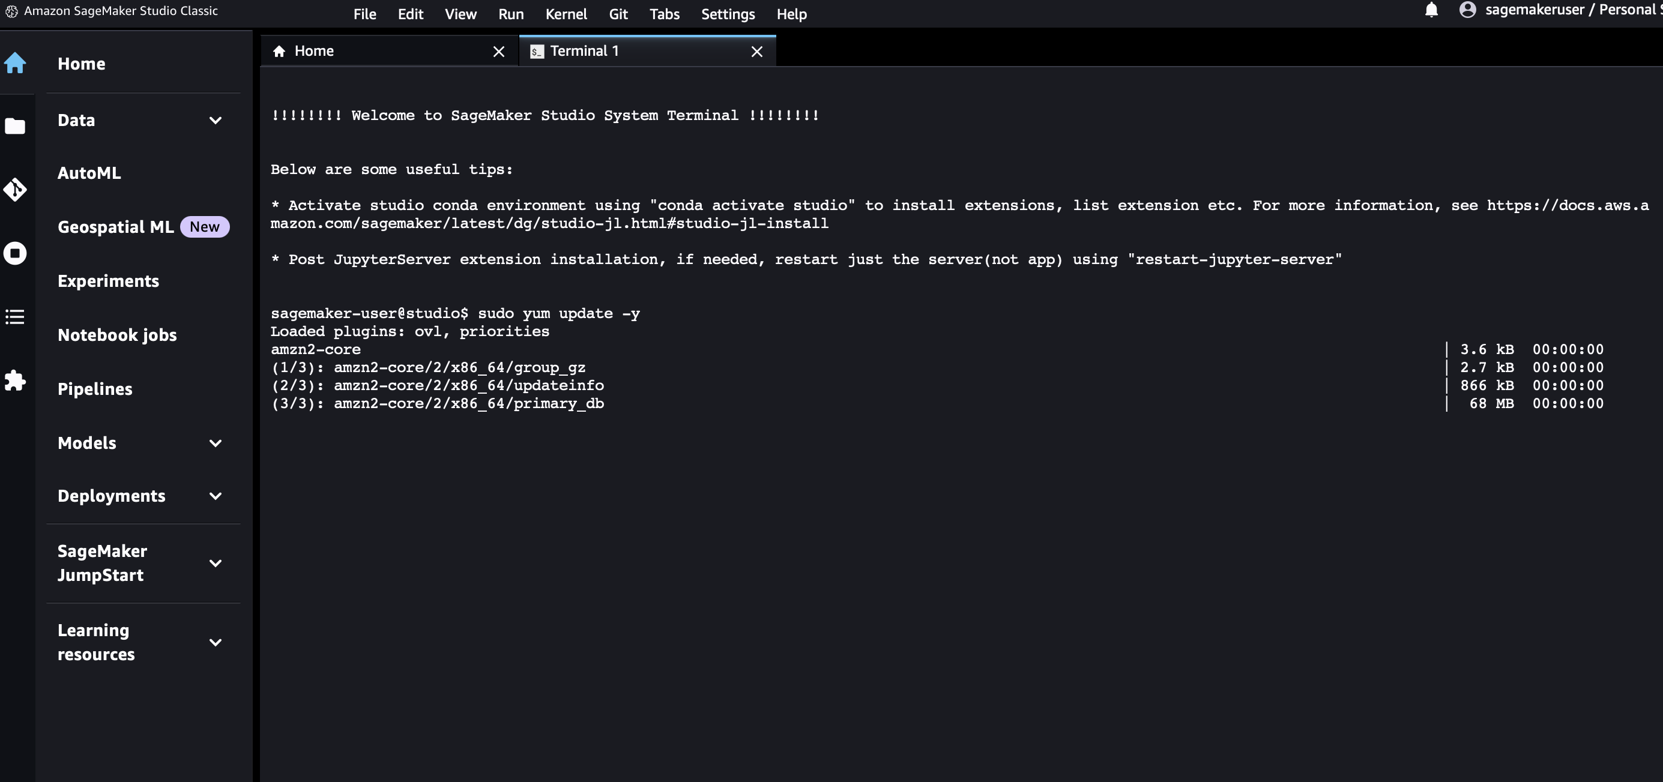Expand SageMaker JumpStart section
This screenshot has height=782, width=1663.
point(216,564)
